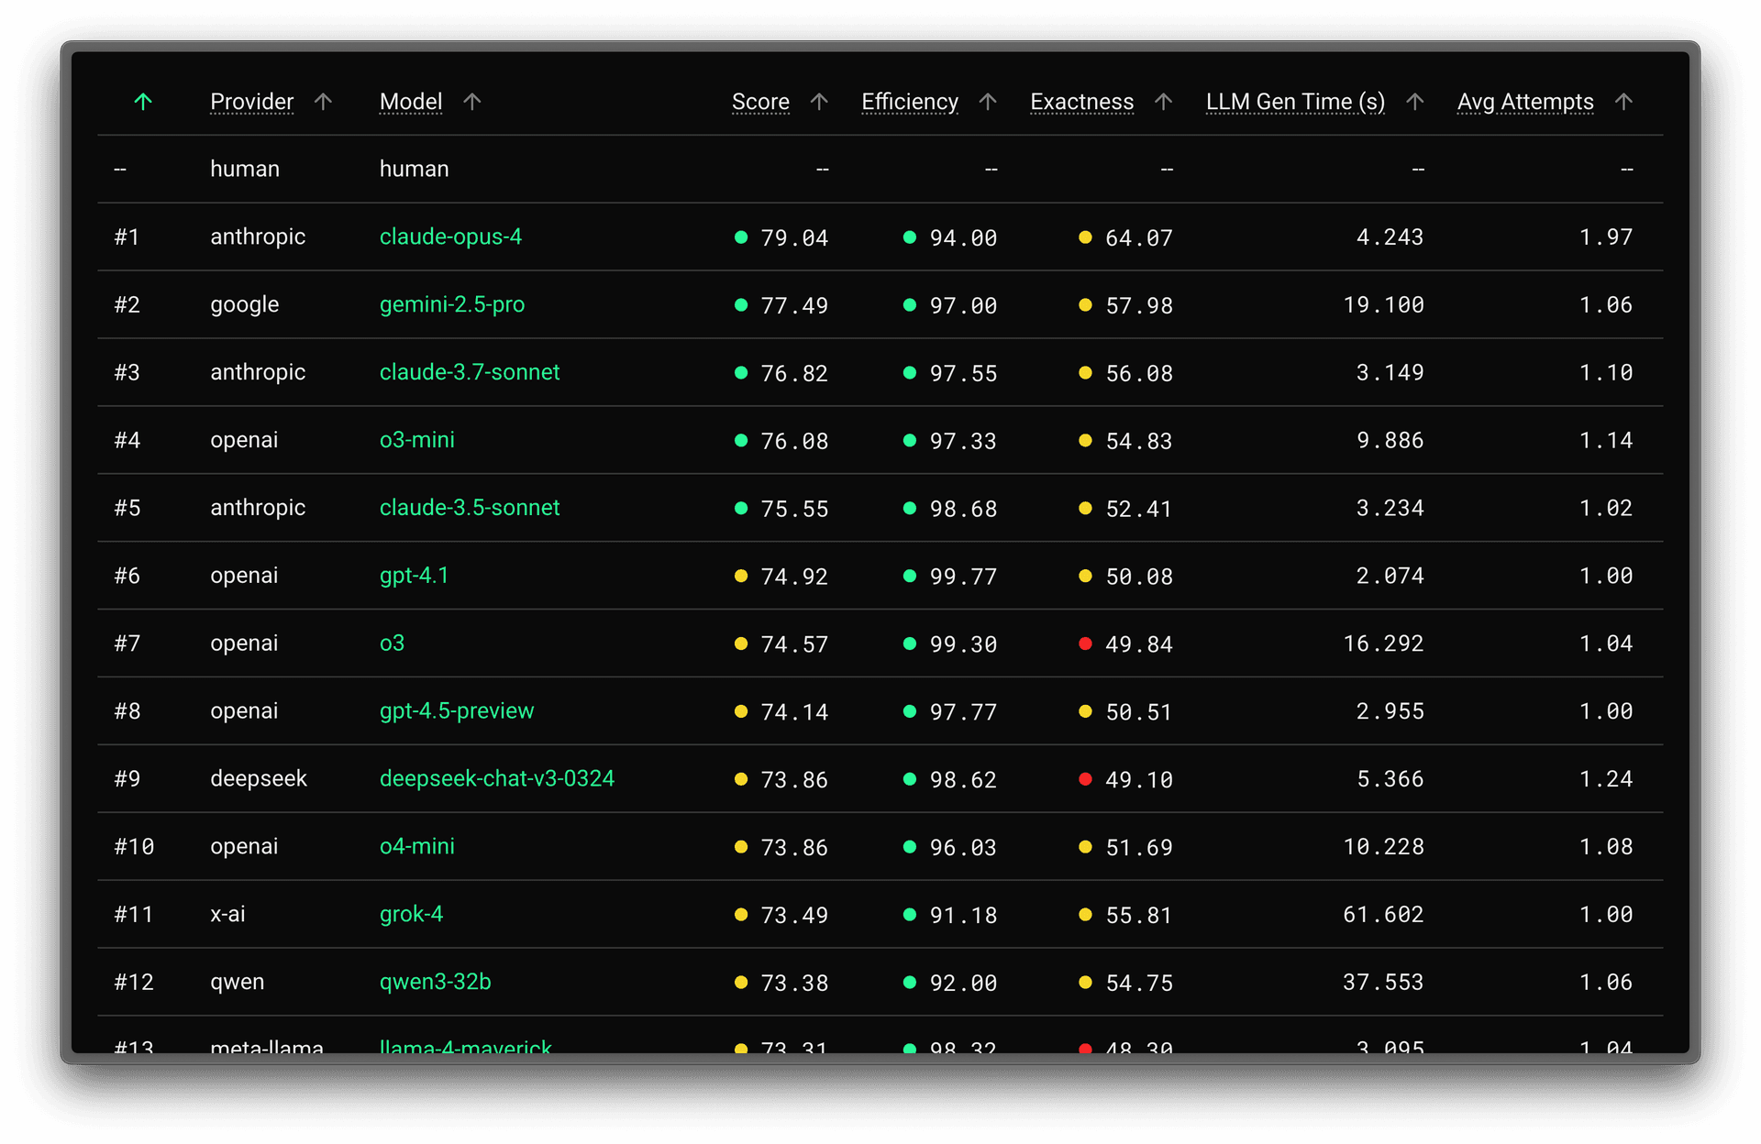Open the gpt-4.5-preview model link

tap(456, 710)
